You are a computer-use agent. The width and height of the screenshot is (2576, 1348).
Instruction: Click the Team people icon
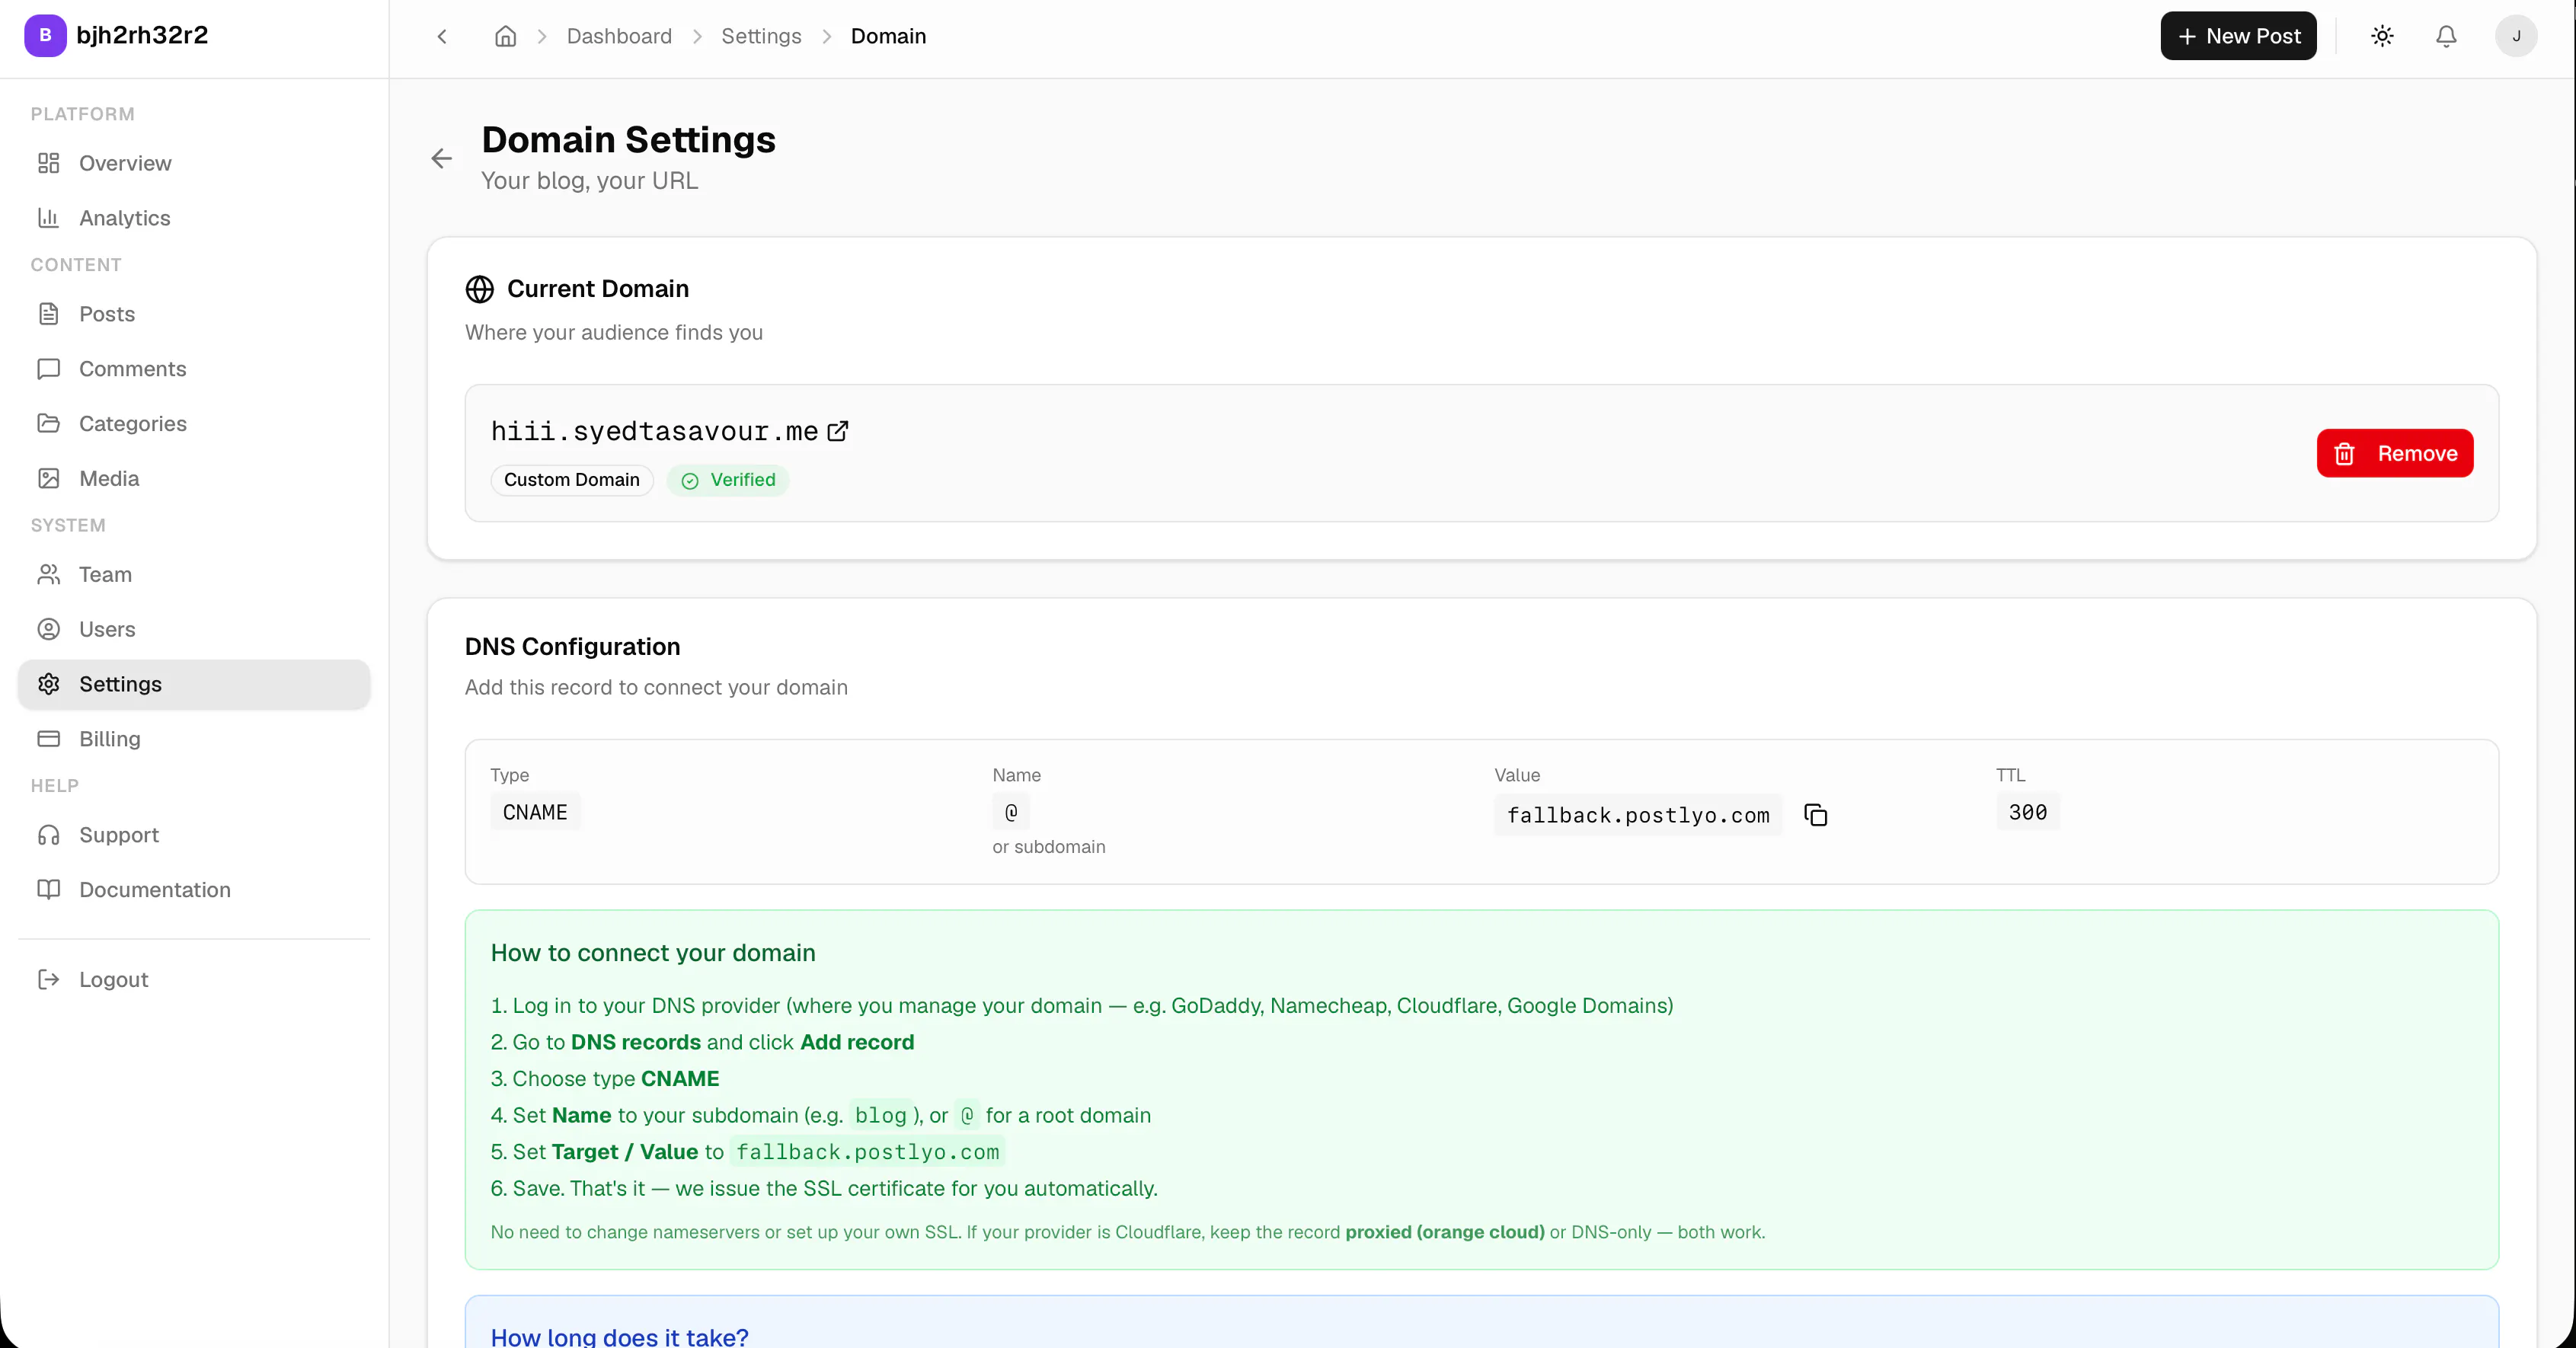coord(49,575)
